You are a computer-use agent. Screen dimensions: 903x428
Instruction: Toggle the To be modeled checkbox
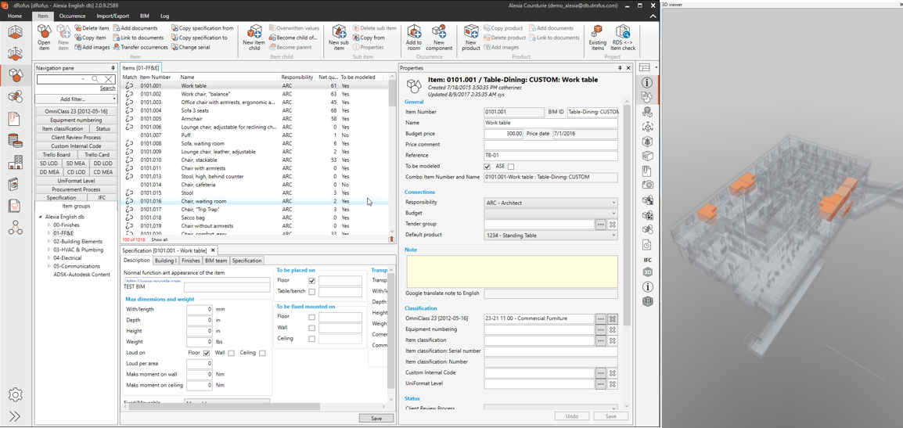487,167
